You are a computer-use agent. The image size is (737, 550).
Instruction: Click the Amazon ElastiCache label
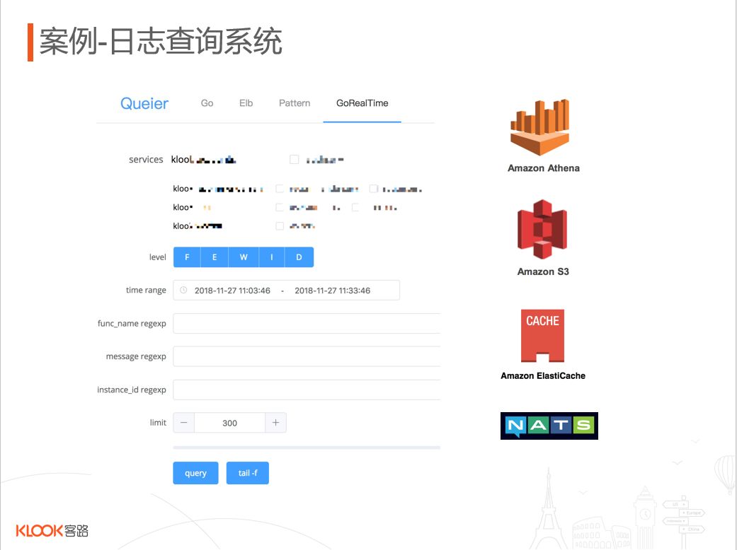(x=543, y=376)
